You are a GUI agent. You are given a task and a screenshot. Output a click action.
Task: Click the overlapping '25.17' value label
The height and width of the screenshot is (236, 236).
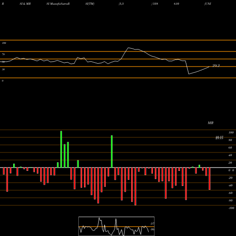(219, 138)
